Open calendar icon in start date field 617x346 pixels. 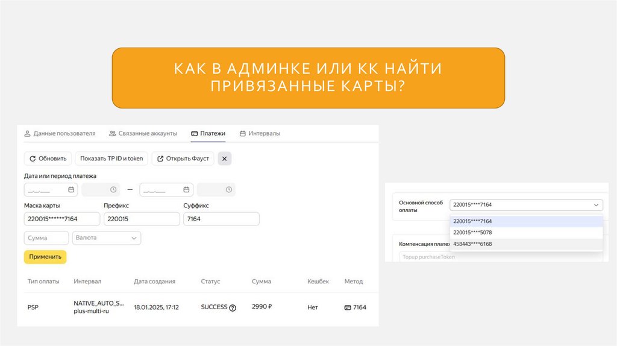pyautogui.click(x=71, y=190)
